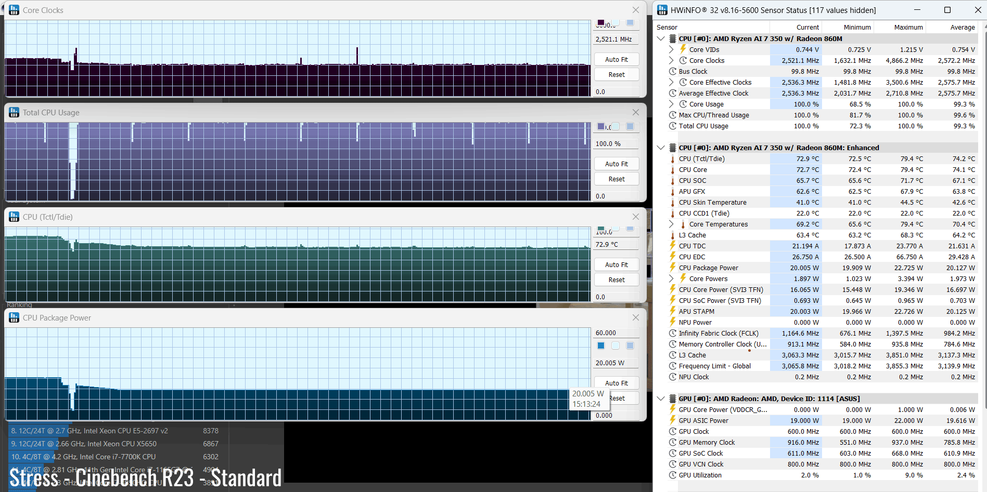The image size is (987, 492).
Task: Open the pale background color swatch in CPU Package Power
Action: coord(616,345)
